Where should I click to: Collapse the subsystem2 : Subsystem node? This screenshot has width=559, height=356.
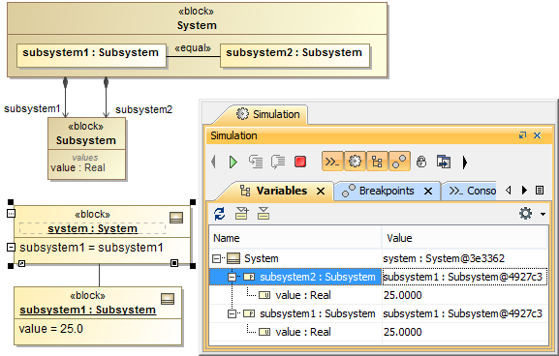[232, 277]
